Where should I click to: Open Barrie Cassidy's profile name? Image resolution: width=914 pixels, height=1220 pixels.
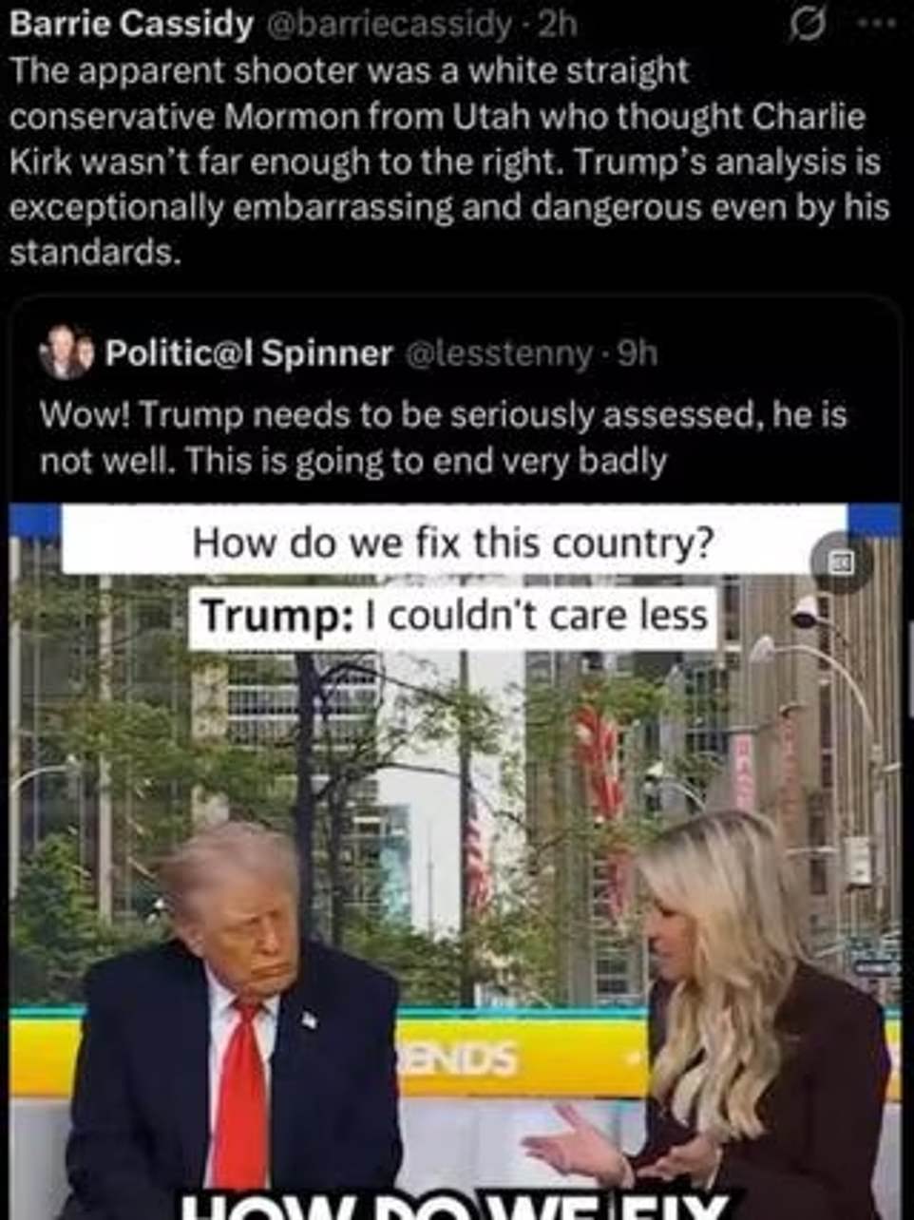131,24
